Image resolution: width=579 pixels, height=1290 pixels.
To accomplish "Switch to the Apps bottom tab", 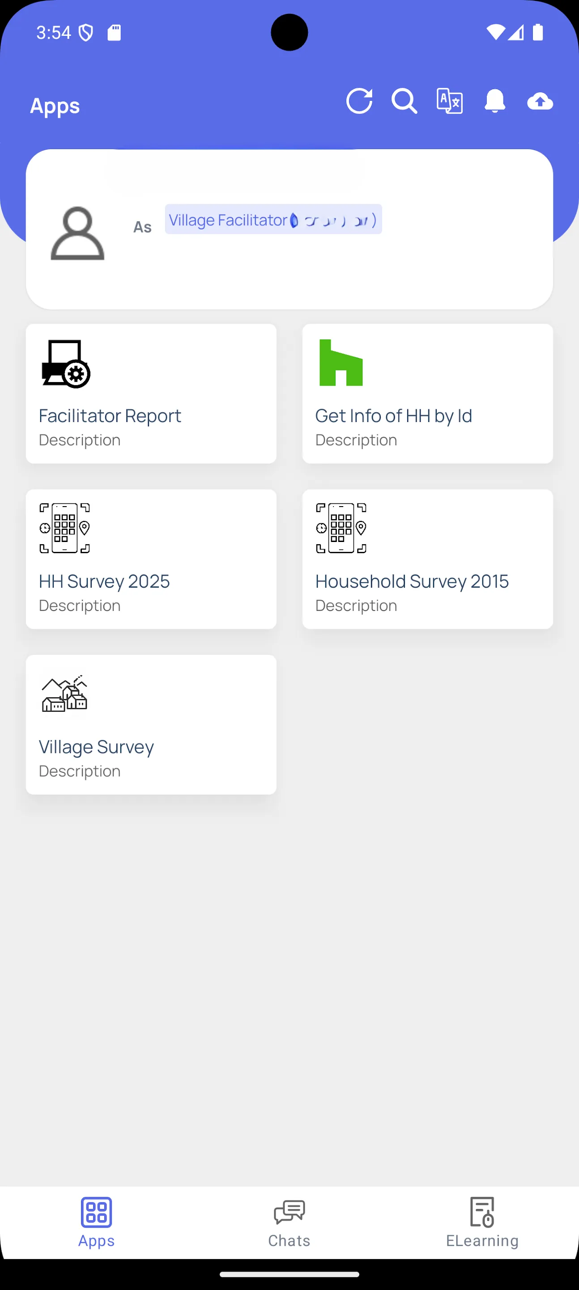I will (97, 1222).
